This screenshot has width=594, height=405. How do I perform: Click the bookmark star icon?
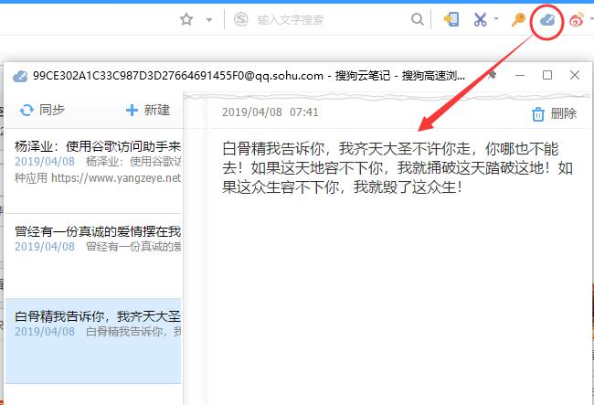click(186, 19)
